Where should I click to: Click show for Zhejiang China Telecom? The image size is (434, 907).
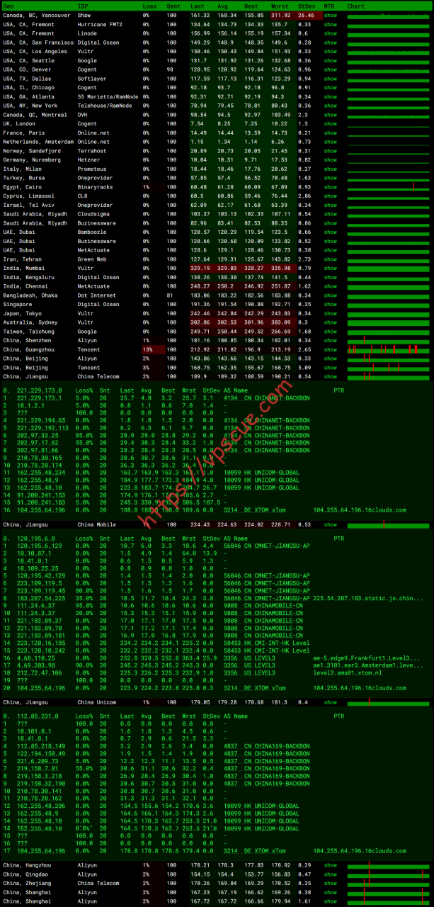[331, 884]
